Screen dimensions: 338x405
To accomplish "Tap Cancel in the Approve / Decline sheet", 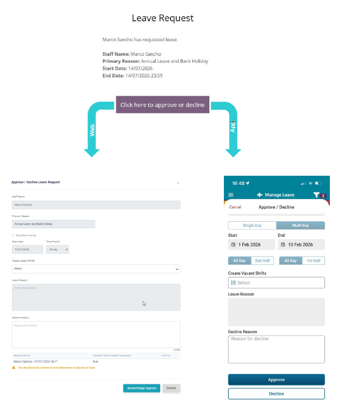I will [x=235, y=207].
